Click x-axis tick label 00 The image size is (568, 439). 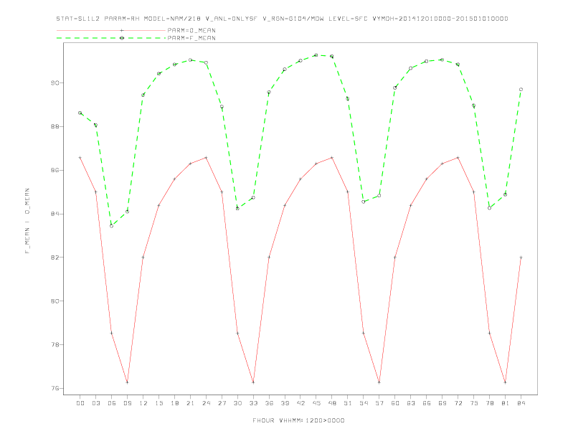point(80,403)
